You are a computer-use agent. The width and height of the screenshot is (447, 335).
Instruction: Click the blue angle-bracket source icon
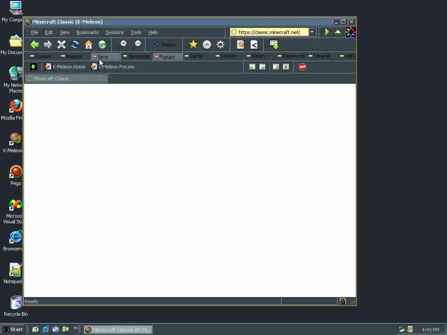[x=254, y=44]
